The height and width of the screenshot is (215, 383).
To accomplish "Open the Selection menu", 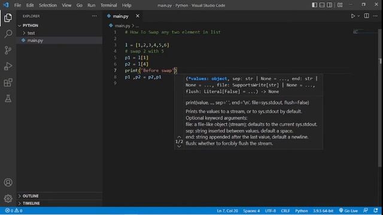I will pyautogui.click(x=48, y=5).
